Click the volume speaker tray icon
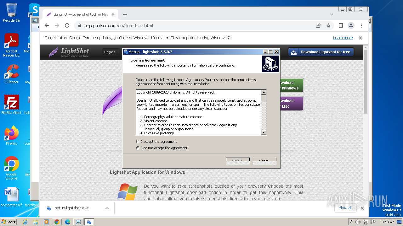 point(358,222)
